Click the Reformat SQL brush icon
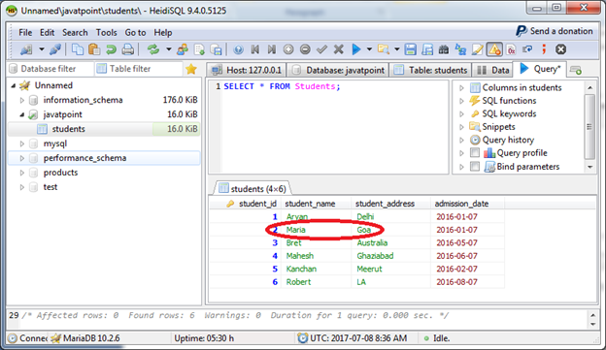This screenshot has width=606, height=350. pyautogui.click(x=477, y=49)
